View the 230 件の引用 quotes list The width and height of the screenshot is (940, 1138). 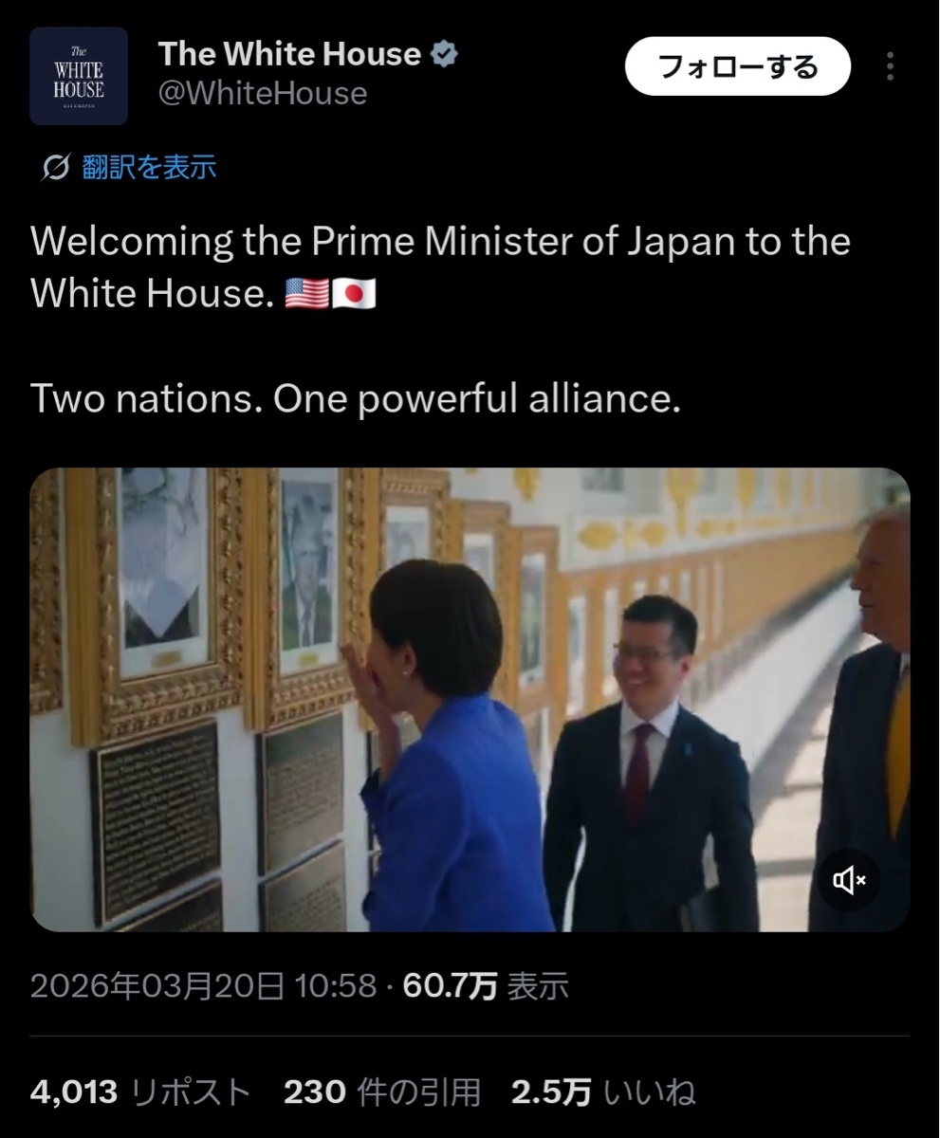(382, 1092)
